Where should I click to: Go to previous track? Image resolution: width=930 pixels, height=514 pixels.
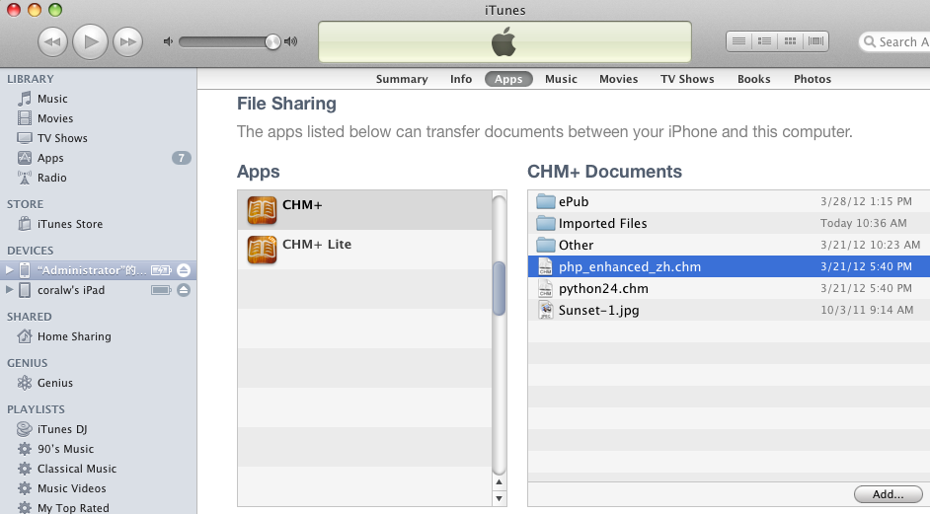pos(52,41)
